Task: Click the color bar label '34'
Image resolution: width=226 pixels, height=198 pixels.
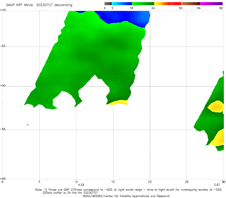Action: 153,8
